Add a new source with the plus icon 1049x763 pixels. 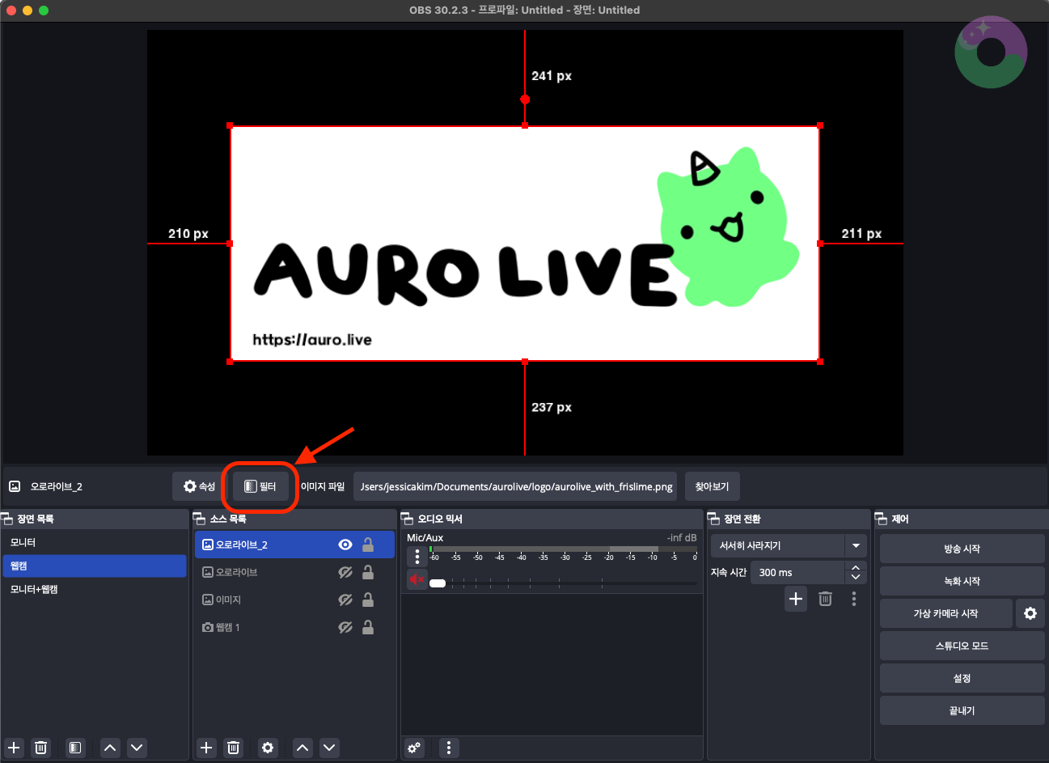click(206, 748)
